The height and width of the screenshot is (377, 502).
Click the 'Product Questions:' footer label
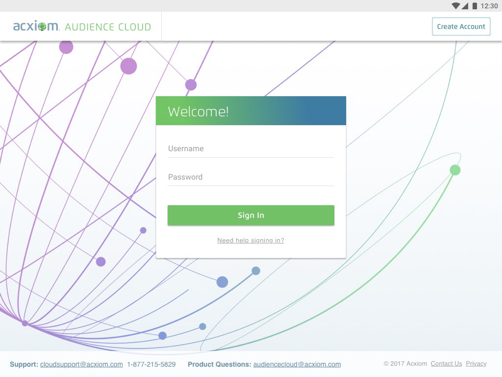click(x=219, y=364)
